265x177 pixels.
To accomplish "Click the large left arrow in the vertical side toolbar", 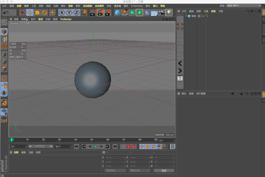I will pyautogui.click(x=180, y=63).
